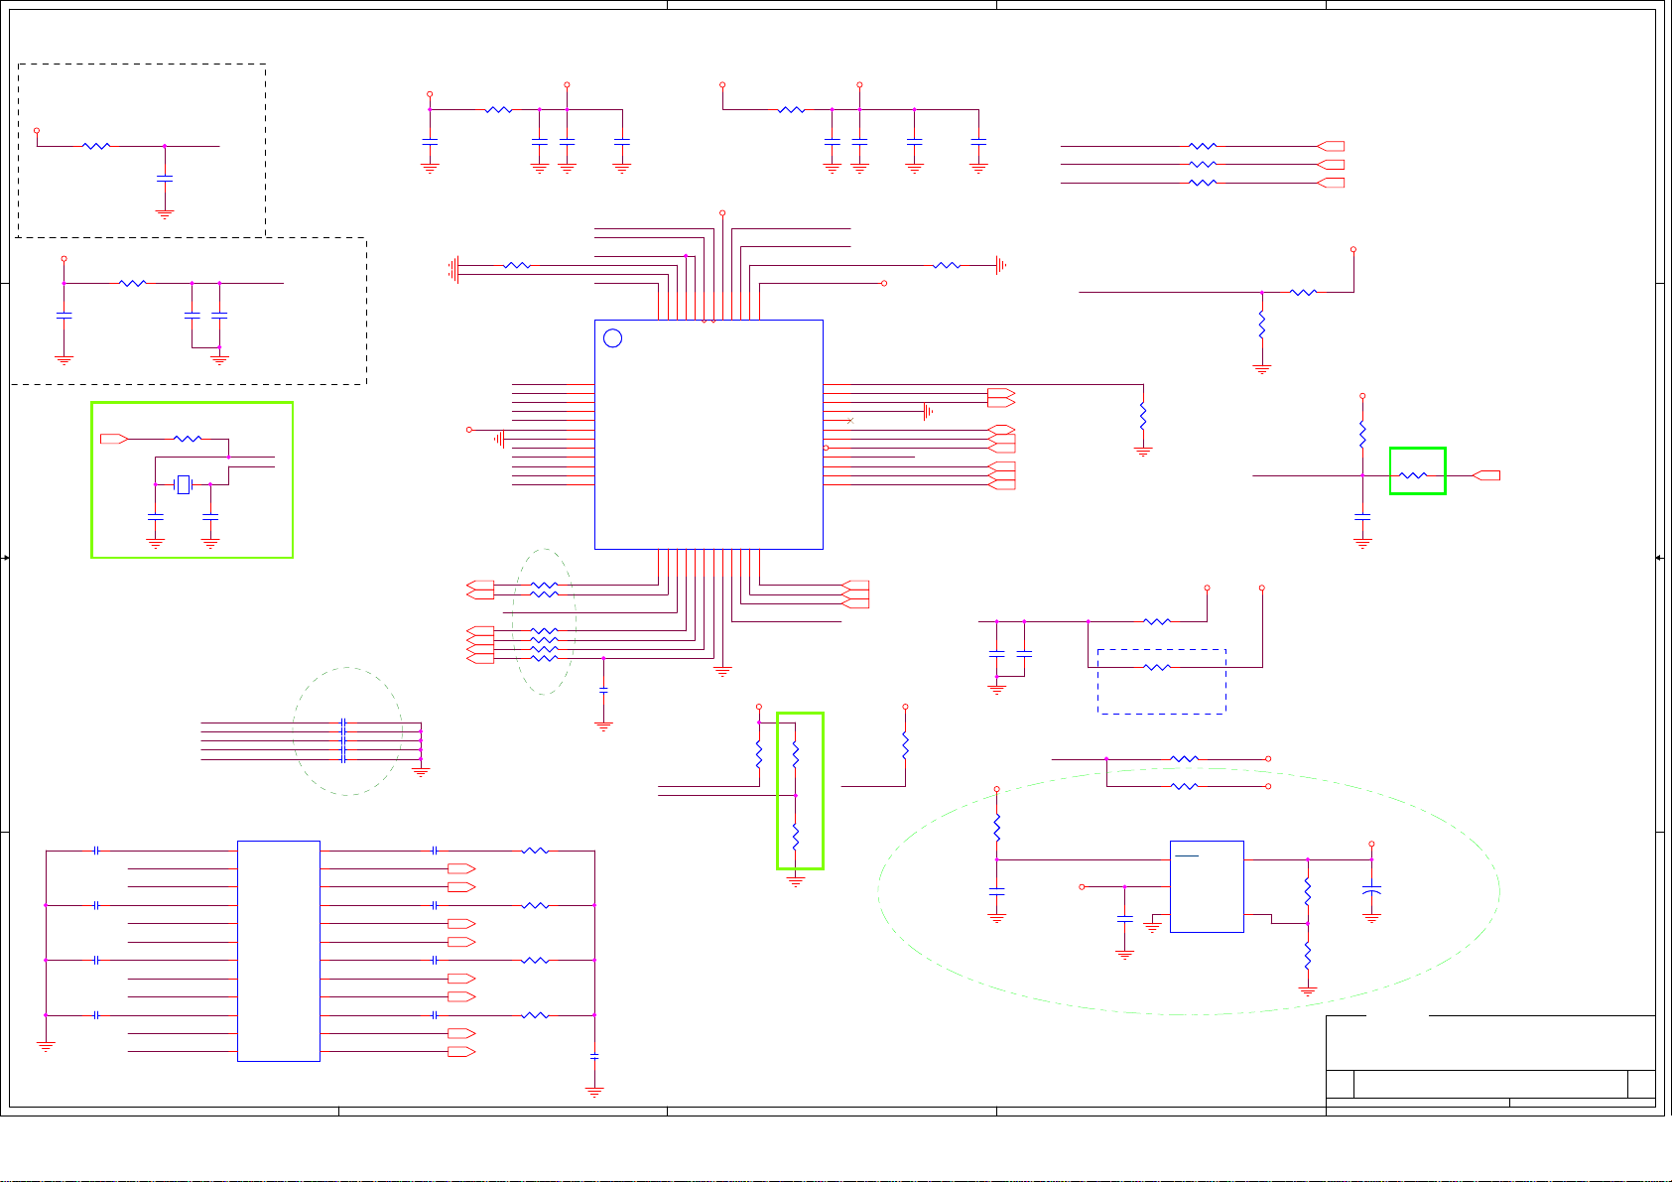Select the topmost of three upper-right ports
The width and height of the screenshot is (1672, 1182).
(1331, 146)
